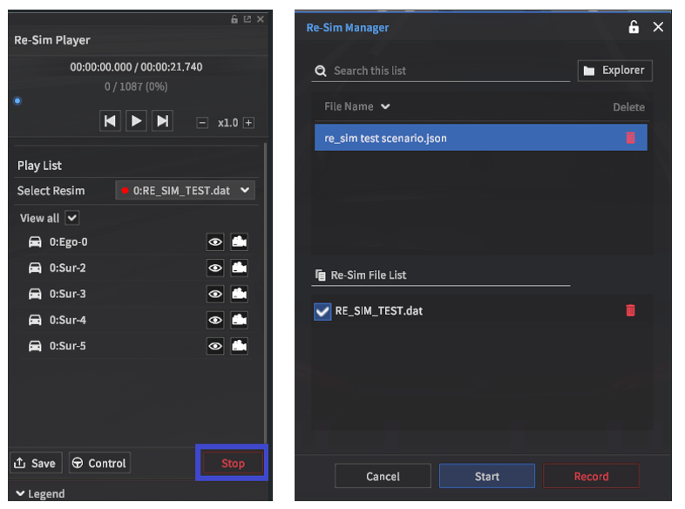
Task: Delete re_sim test scenario.json with trash icon
Action: (x=630, y=138)
